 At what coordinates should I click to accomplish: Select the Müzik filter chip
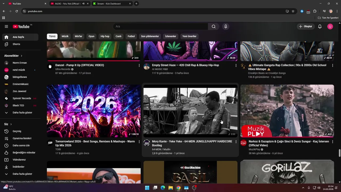click(65, 36)
